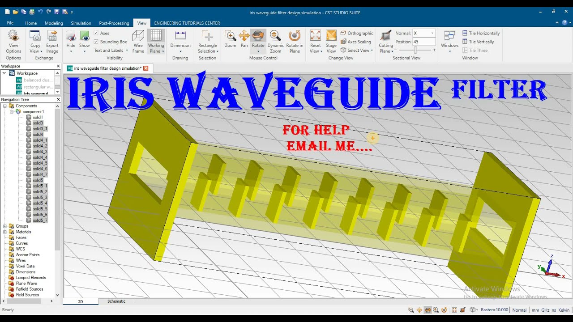
Task: Open View Options
Action: coord(13,41)
